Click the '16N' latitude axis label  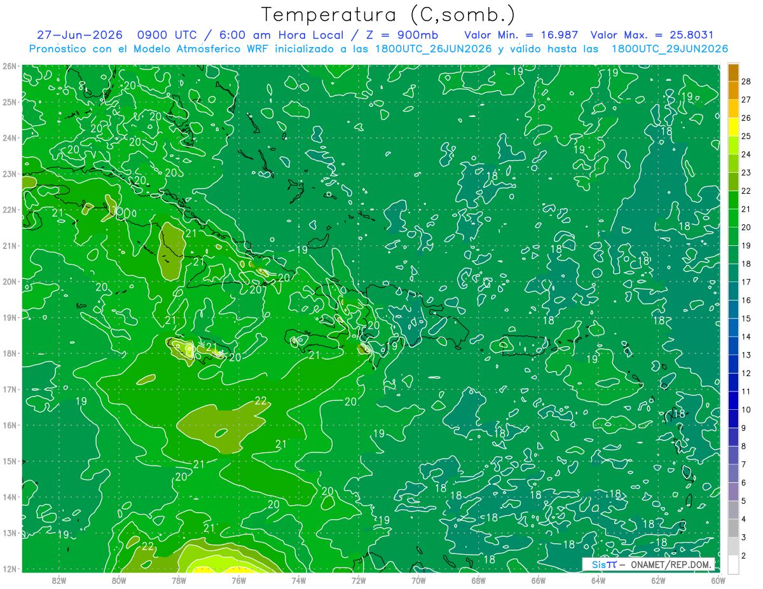[x=10, y=425]
